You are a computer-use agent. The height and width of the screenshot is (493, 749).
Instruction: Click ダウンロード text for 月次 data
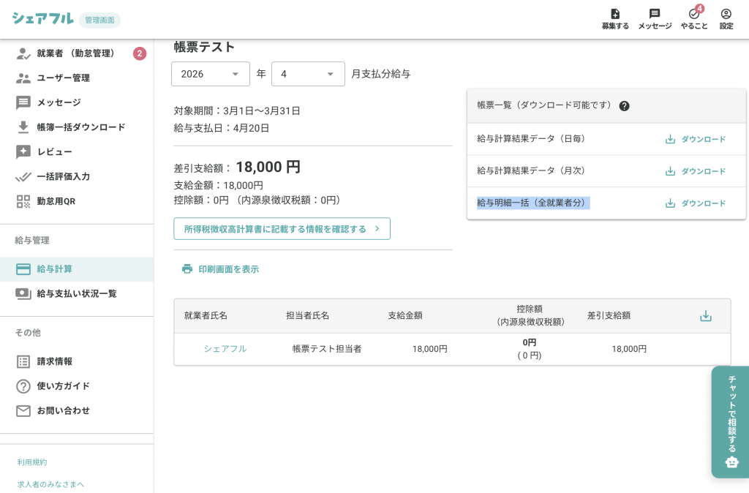[x=703, y=171]
